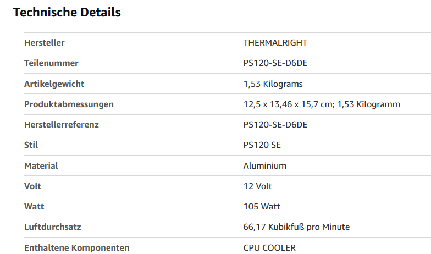Select the Teilenummer label
The image size is (431, 254).
point(51,63)
